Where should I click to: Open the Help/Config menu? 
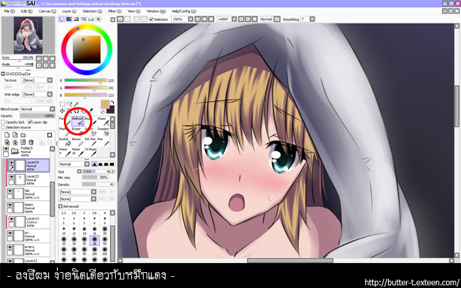click(184, 11)
